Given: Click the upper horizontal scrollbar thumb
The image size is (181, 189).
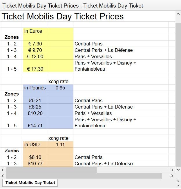Looking at the screenshot, I should 52,170.
